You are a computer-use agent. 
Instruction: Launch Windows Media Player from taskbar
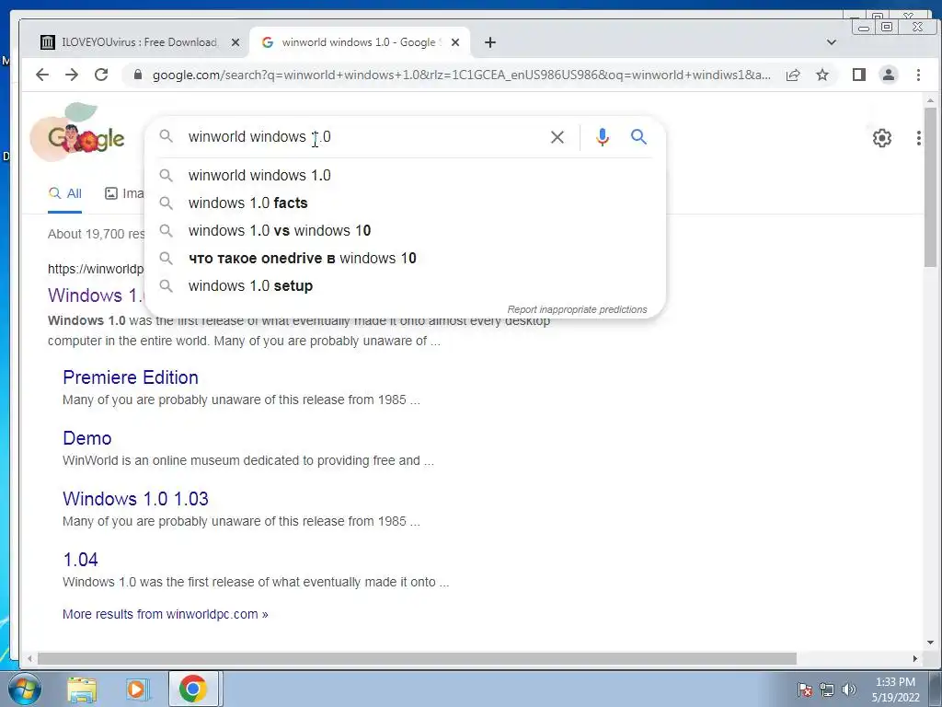[x=136, y=690]
